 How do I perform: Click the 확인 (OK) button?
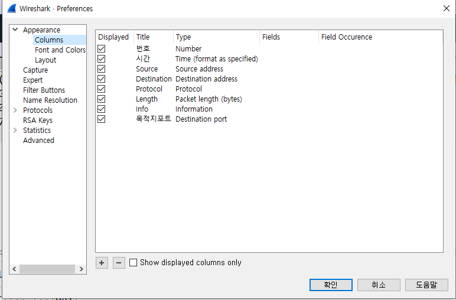331,285
